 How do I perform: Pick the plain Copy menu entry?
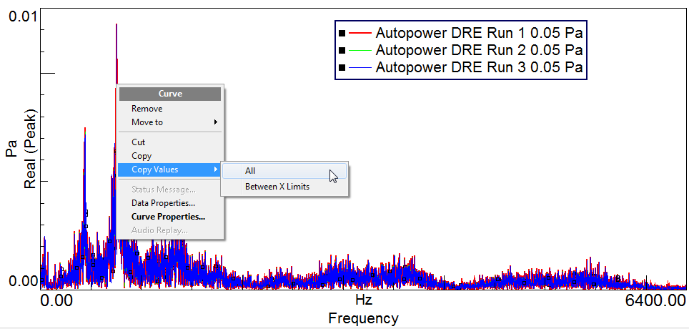pos(142,156)
